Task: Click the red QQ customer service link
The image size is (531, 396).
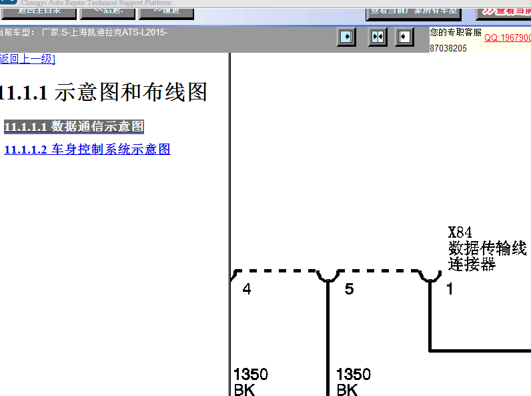Action: click(507, 37)
